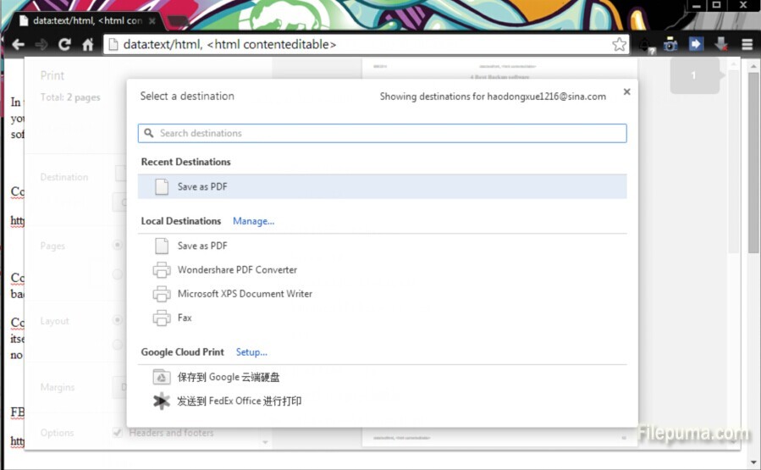Select the first radio button under Layout

coord(118,321)
